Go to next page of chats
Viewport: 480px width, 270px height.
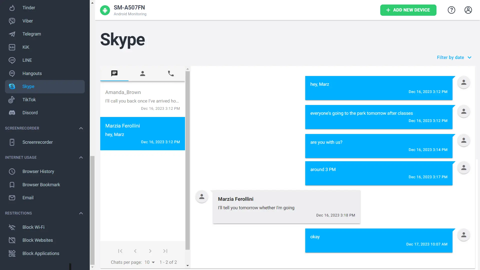150,251
